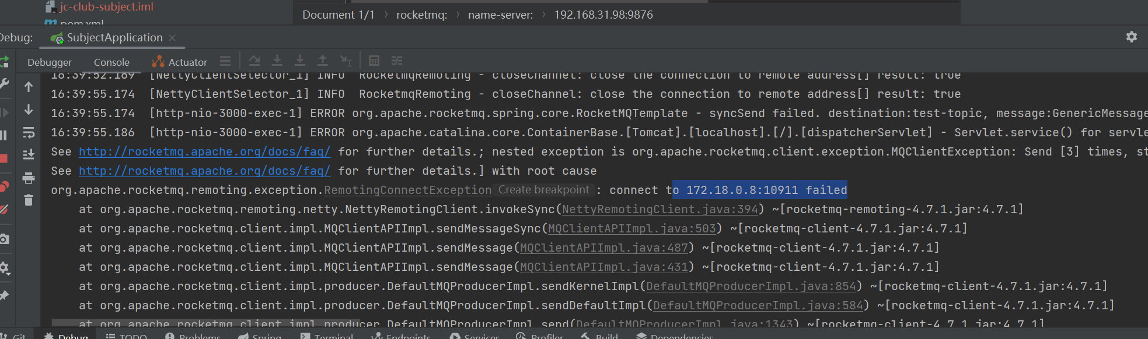Click the Create breakpoint hint

(x=543, y=190)
